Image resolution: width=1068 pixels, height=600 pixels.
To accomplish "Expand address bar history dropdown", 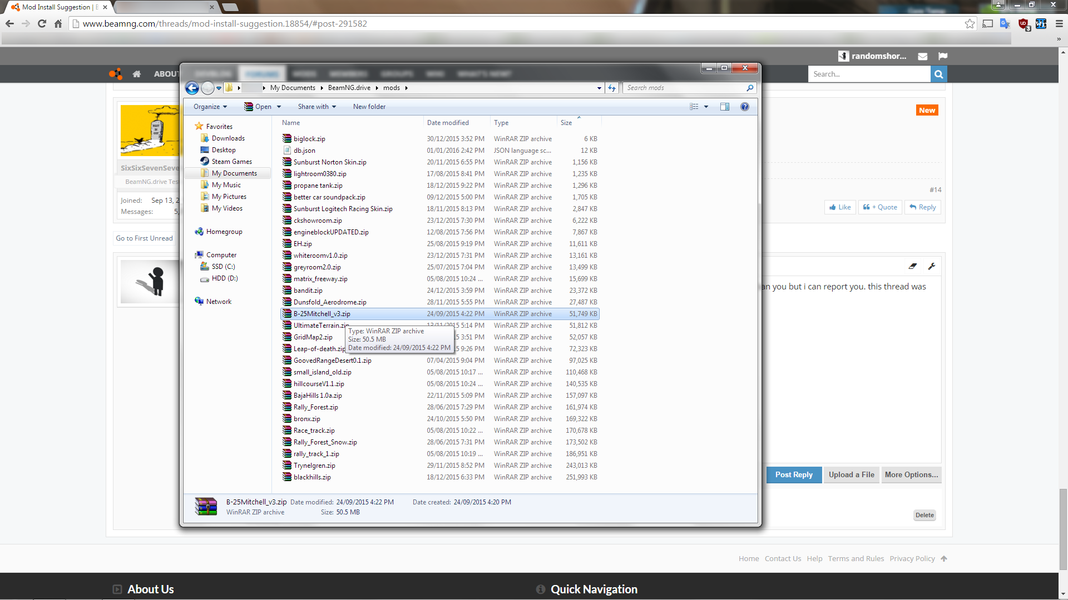I will click(x=599, y=88).
